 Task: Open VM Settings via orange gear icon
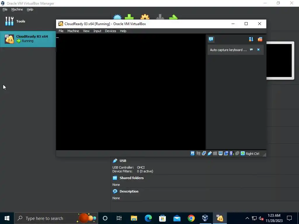point(145,17)
